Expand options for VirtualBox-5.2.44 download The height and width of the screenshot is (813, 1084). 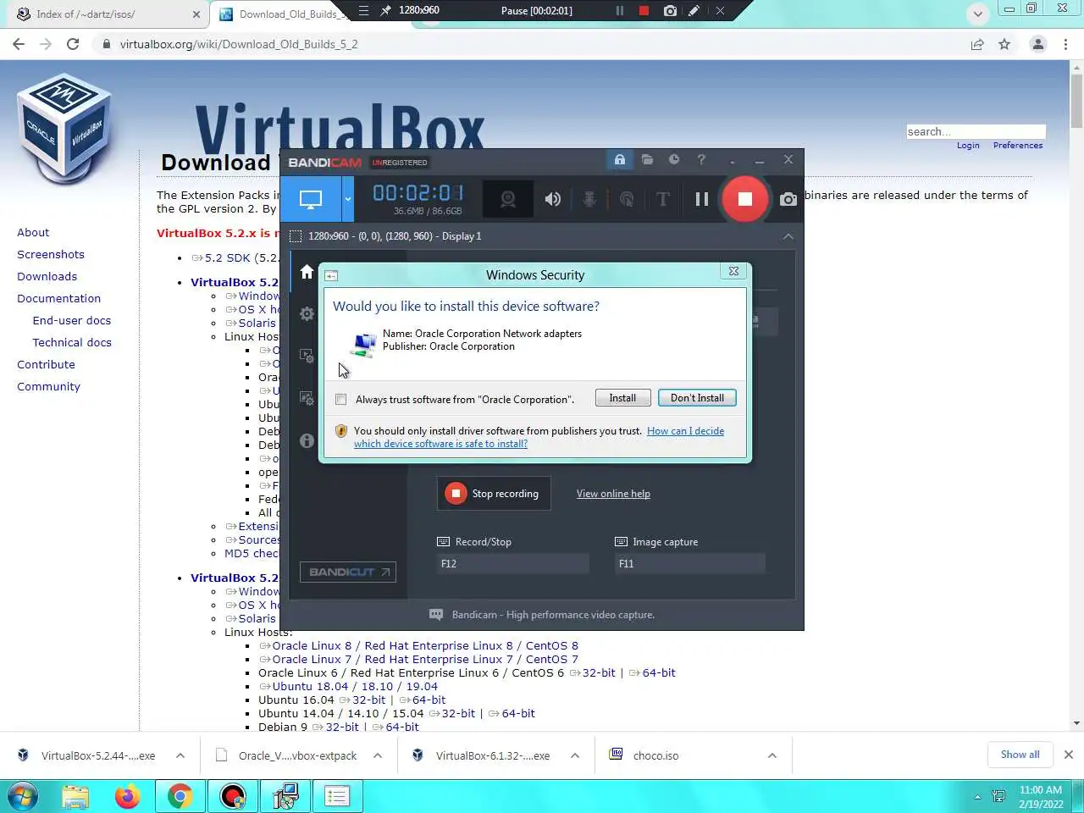tap(180, 755)
